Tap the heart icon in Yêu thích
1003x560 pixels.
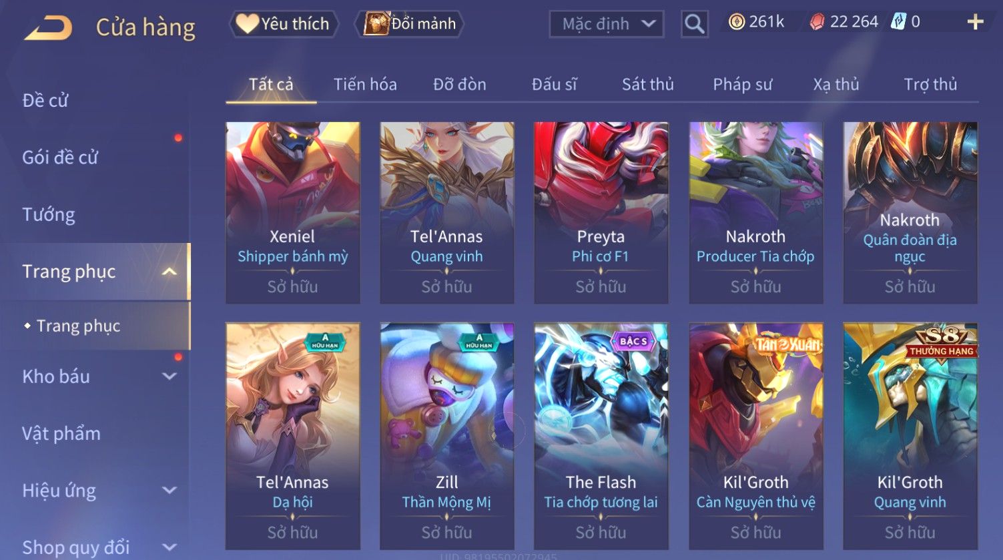(x=246, y=24)
